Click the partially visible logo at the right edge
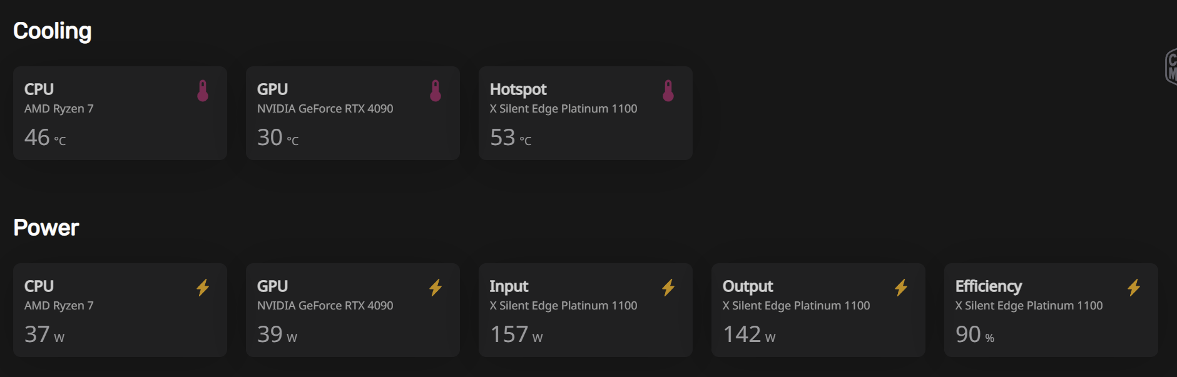This screenshot has height=377, width=1177. 1171,66
